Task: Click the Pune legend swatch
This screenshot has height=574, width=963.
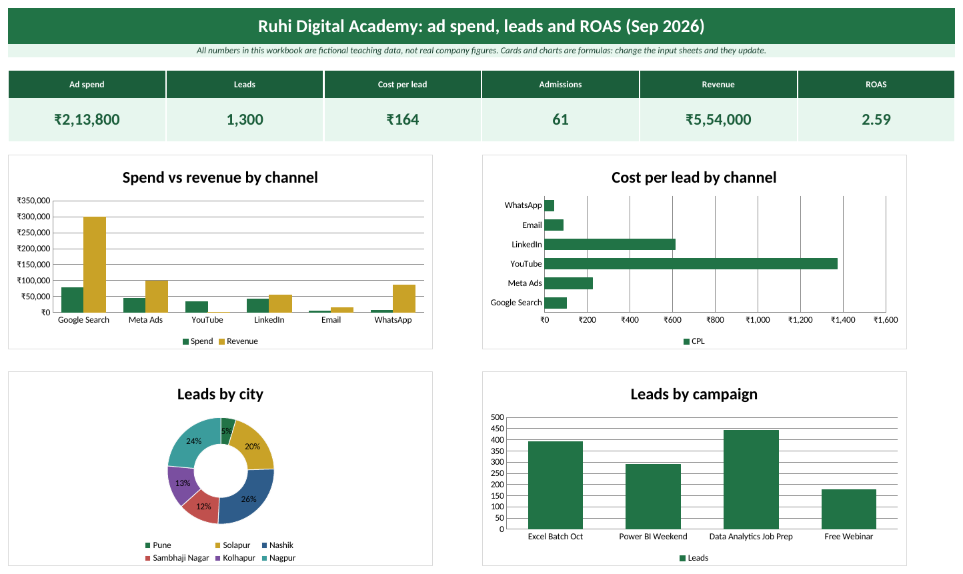Action: 147,545
